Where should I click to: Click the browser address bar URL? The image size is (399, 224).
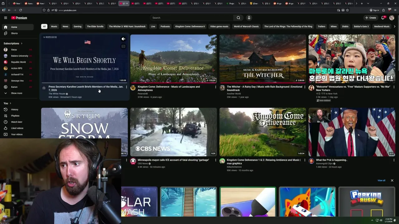click(68, 10)
